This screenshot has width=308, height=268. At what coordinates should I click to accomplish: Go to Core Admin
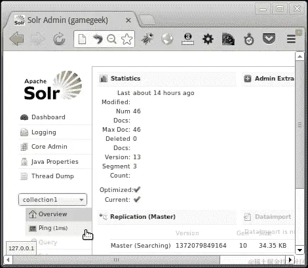pos(49,147)
